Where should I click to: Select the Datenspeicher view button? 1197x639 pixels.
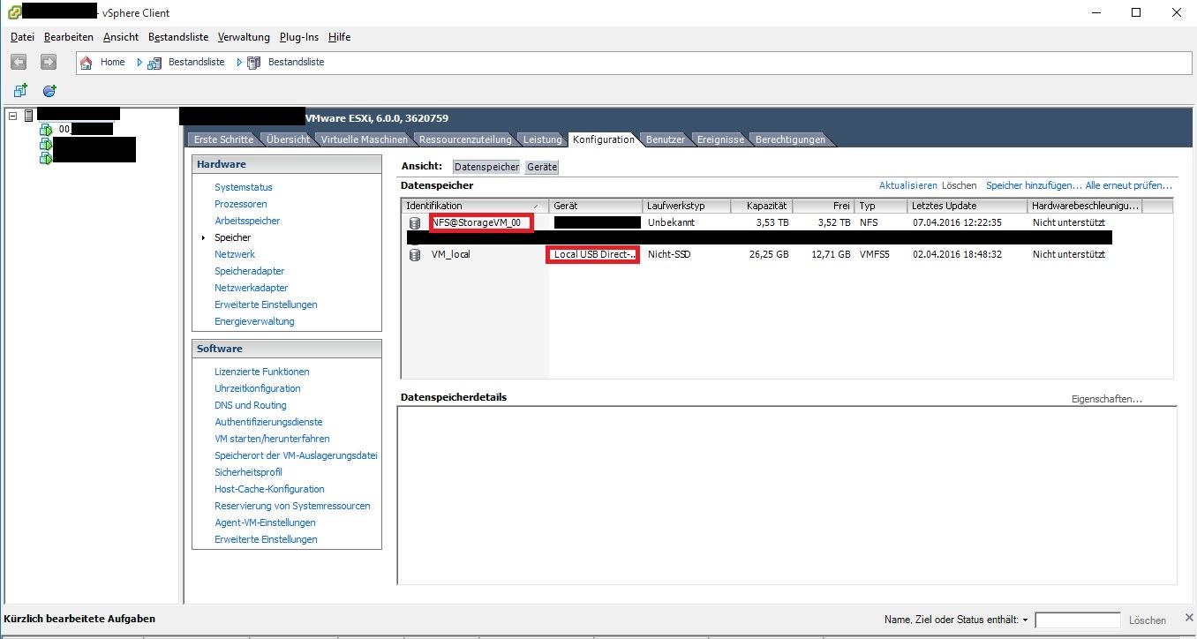486,167
